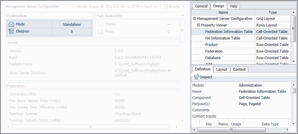
Task: Click the !TopologyObject value
Action: point(128,114)
